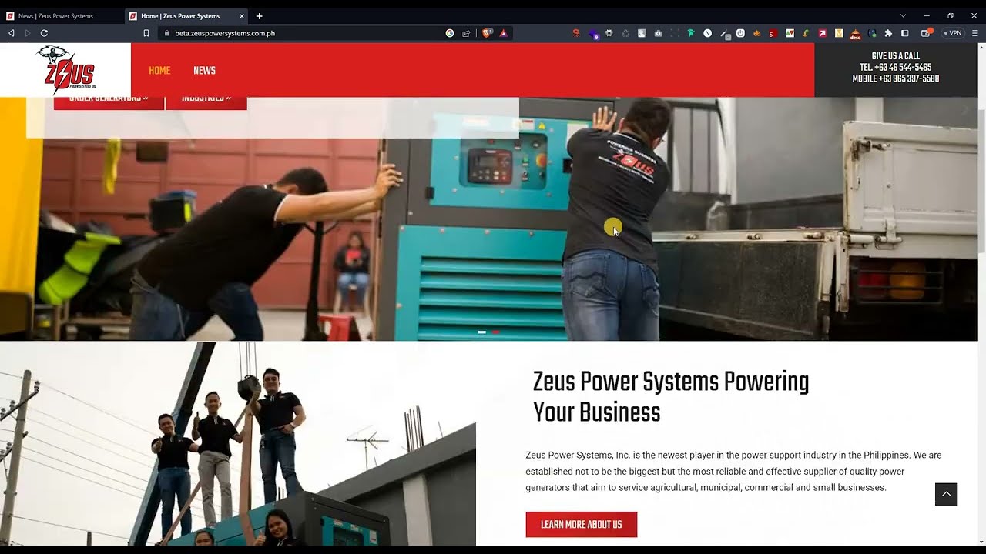
Task: Open the Brave wallet icon
Action: [x=927, y=33]
